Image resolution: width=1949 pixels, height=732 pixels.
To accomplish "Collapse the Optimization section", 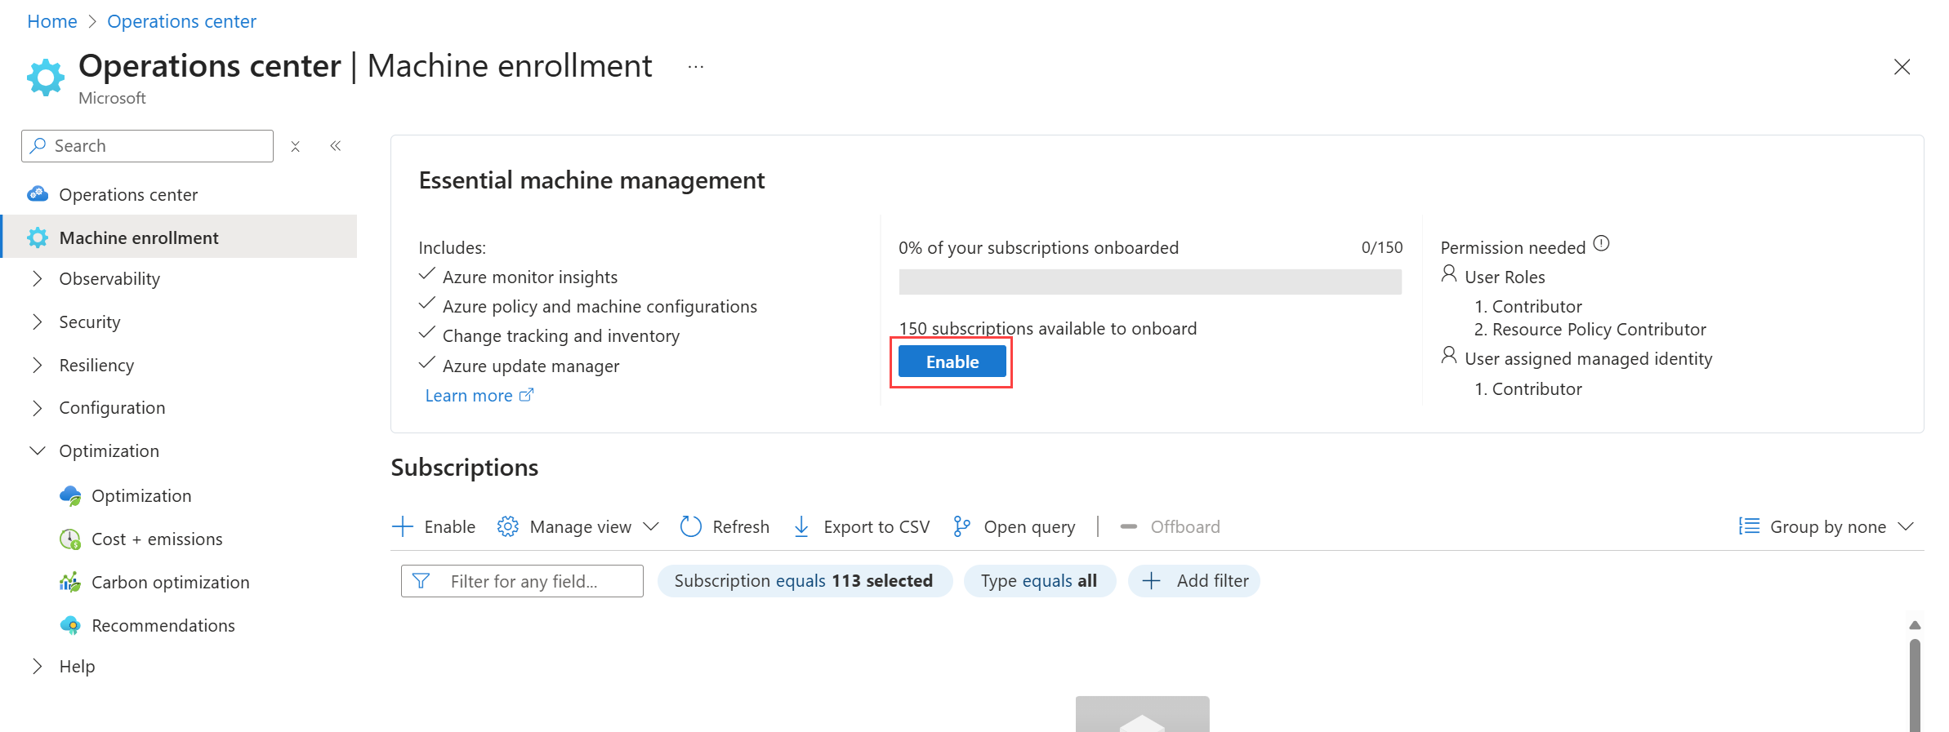I will point(38,451).
